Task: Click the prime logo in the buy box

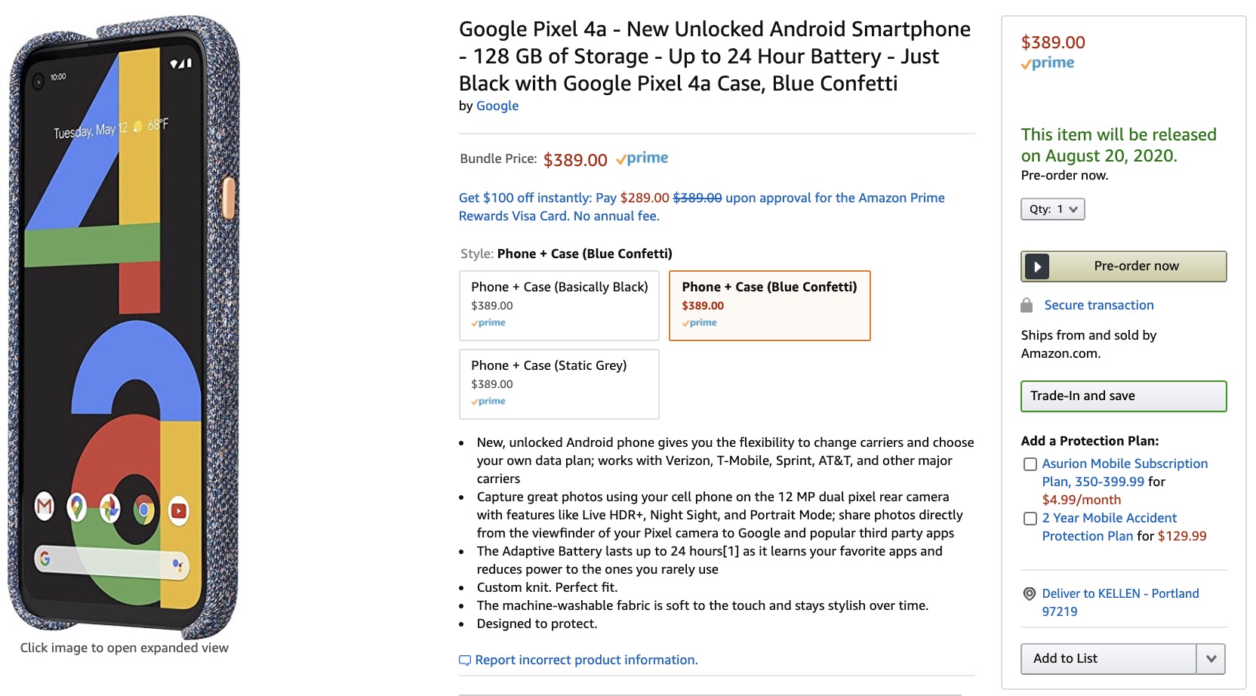Action: [1048, 63]
